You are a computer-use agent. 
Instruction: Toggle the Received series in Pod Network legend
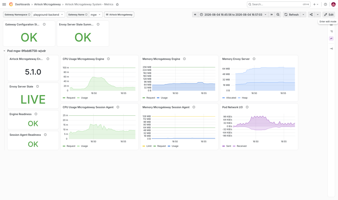[x=239, y=146]
